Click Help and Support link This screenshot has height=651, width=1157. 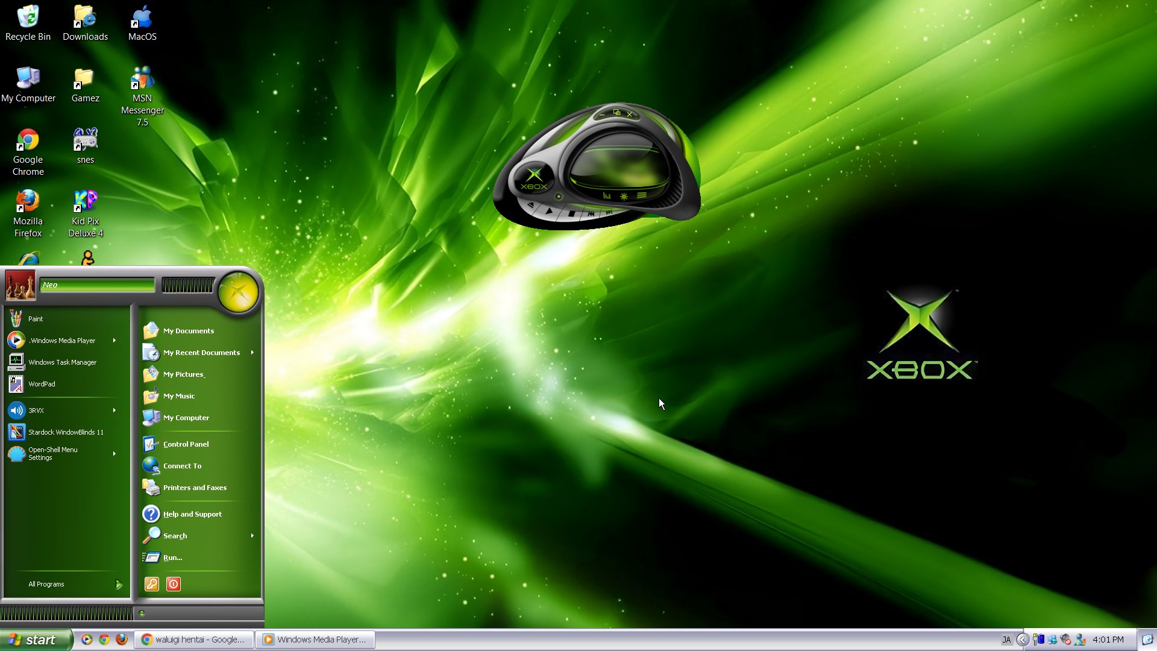192,514
